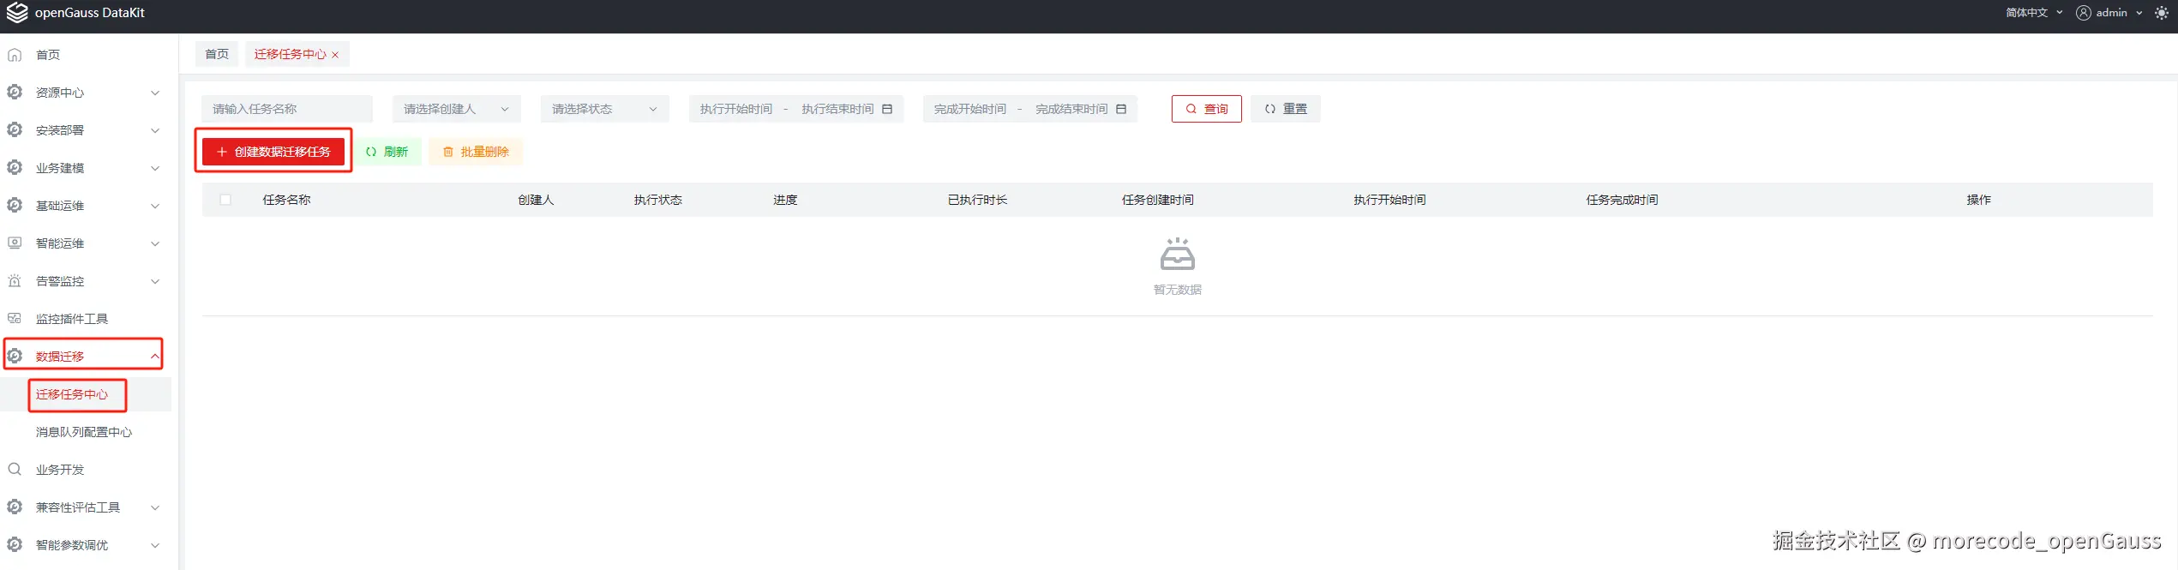This screenshot has width=2178, height=570.
Task: Click the 已执行时长 column header
Action: [977, 200]
